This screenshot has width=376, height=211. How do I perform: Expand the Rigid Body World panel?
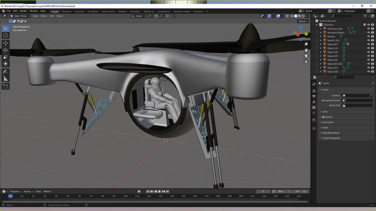(330, 133)
